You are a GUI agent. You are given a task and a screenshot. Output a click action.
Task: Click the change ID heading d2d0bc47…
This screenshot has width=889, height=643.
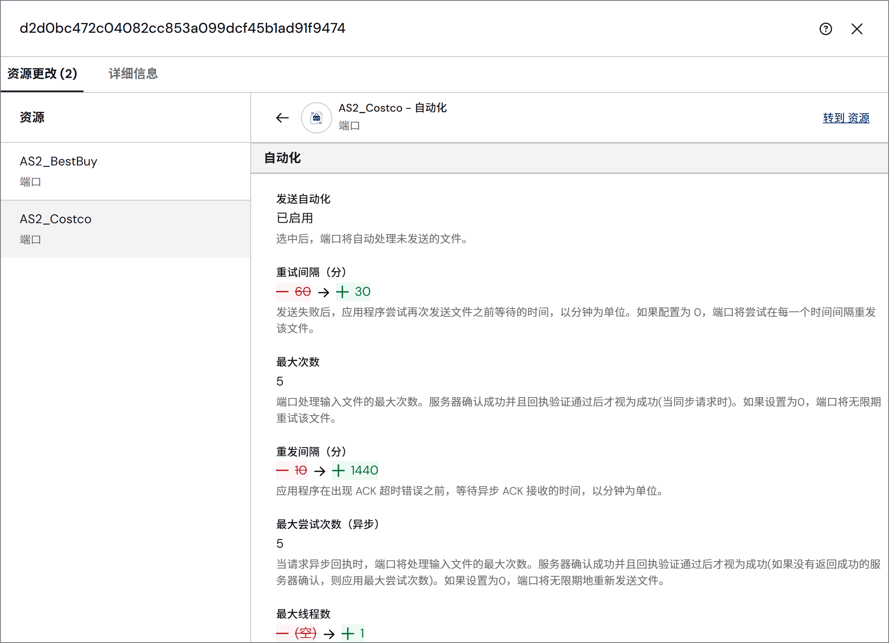point(182,28)
